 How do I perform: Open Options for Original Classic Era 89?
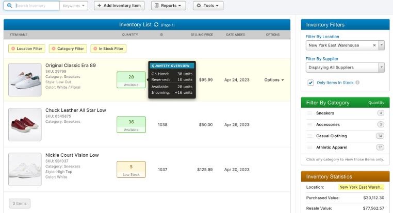coord(274,80)
